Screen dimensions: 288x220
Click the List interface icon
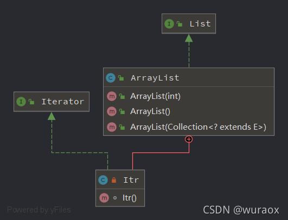169,24
